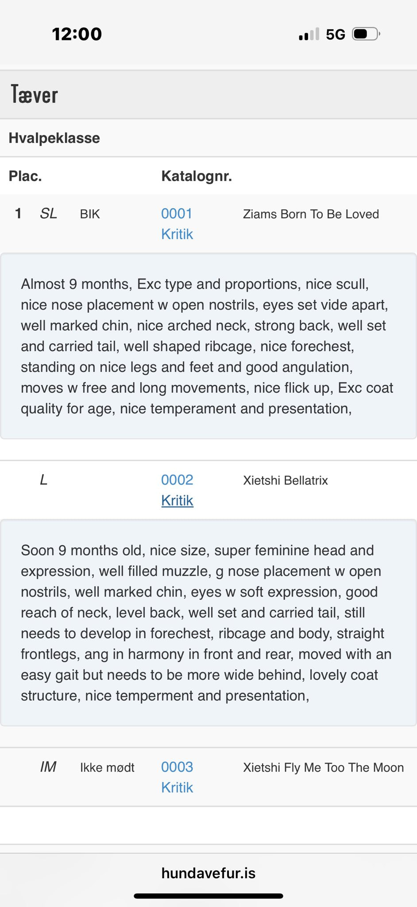Open catalog number 0002 link
This screenshot has height=907, width=417.
coord(177,480)
